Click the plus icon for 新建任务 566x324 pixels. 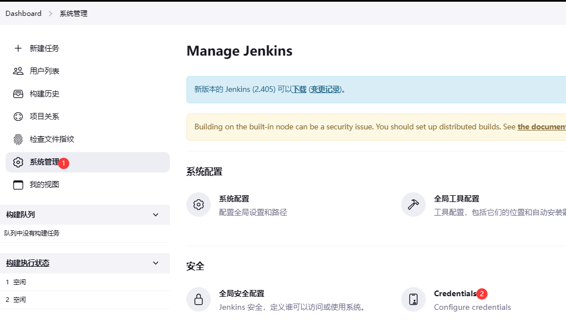[x=18, y=48]
